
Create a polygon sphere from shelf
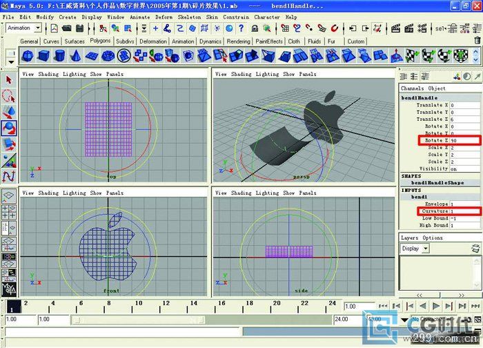point(28,56)
